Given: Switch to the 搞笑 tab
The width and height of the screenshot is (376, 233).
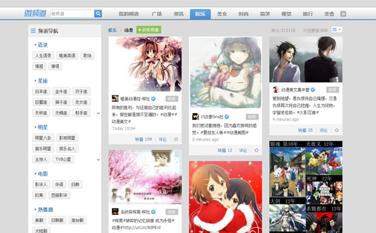Looking at the screenshot, I should coord(265,14).
